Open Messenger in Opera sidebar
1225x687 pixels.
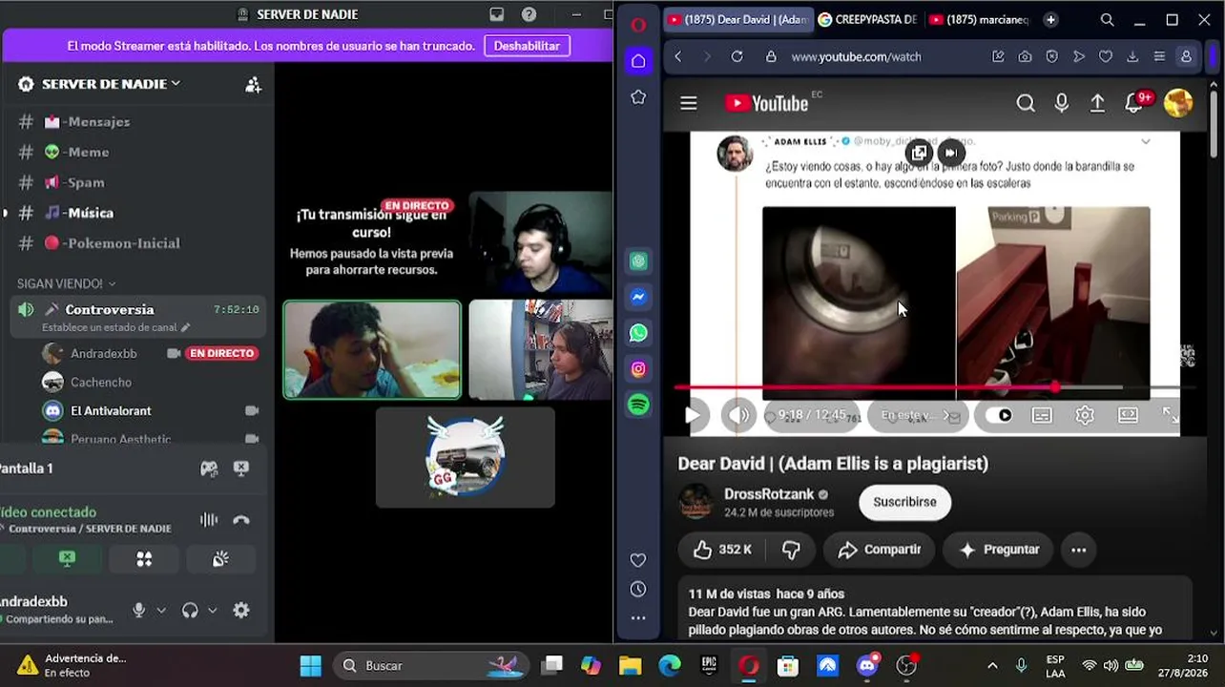tap(638, 297)
